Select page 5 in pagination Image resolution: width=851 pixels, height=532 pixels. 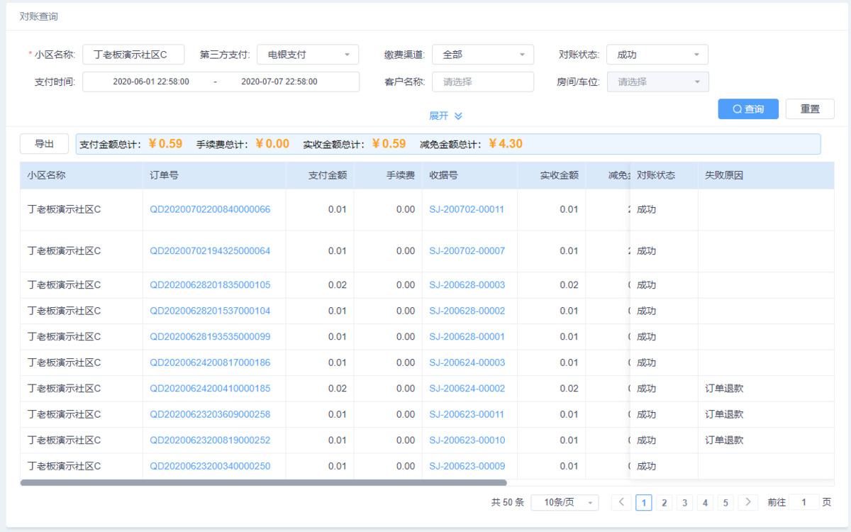pos(725,503)
